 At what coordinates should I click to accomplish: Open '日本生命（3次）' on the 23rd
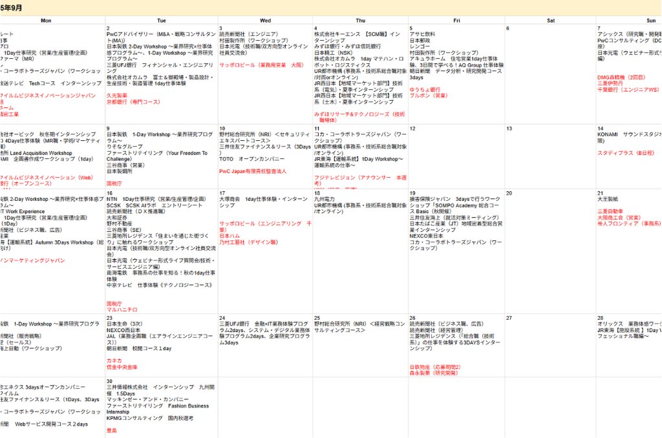(x=124, y=324)
